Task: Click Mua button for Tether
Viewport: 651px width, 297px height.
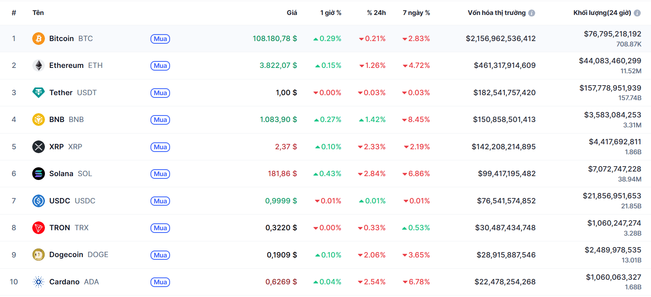Action: 160,93
